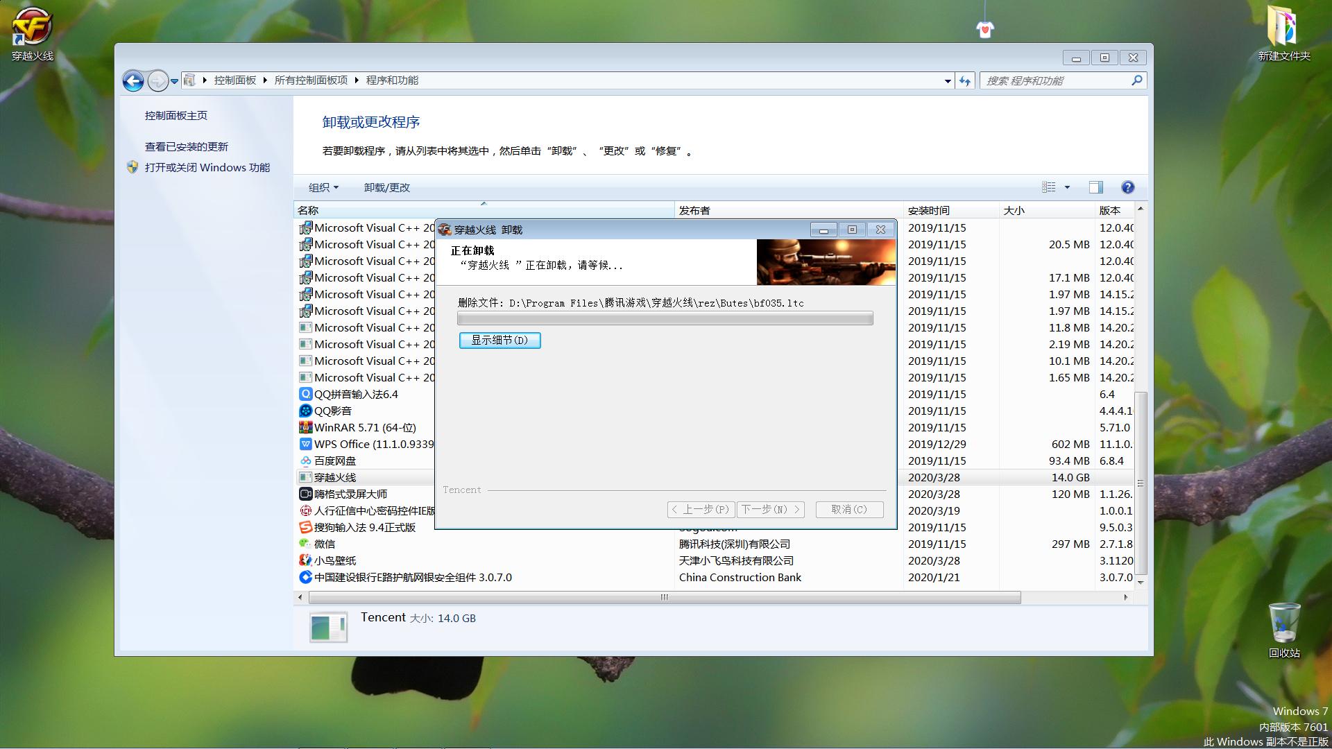This screenshot has width=1332, height=749.
Task: Sort by the 大小 column header
Action: point(1047,210)
